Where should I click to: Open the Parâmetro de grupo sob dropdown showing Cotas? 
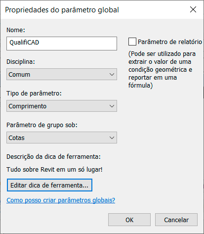pos(62,138)
